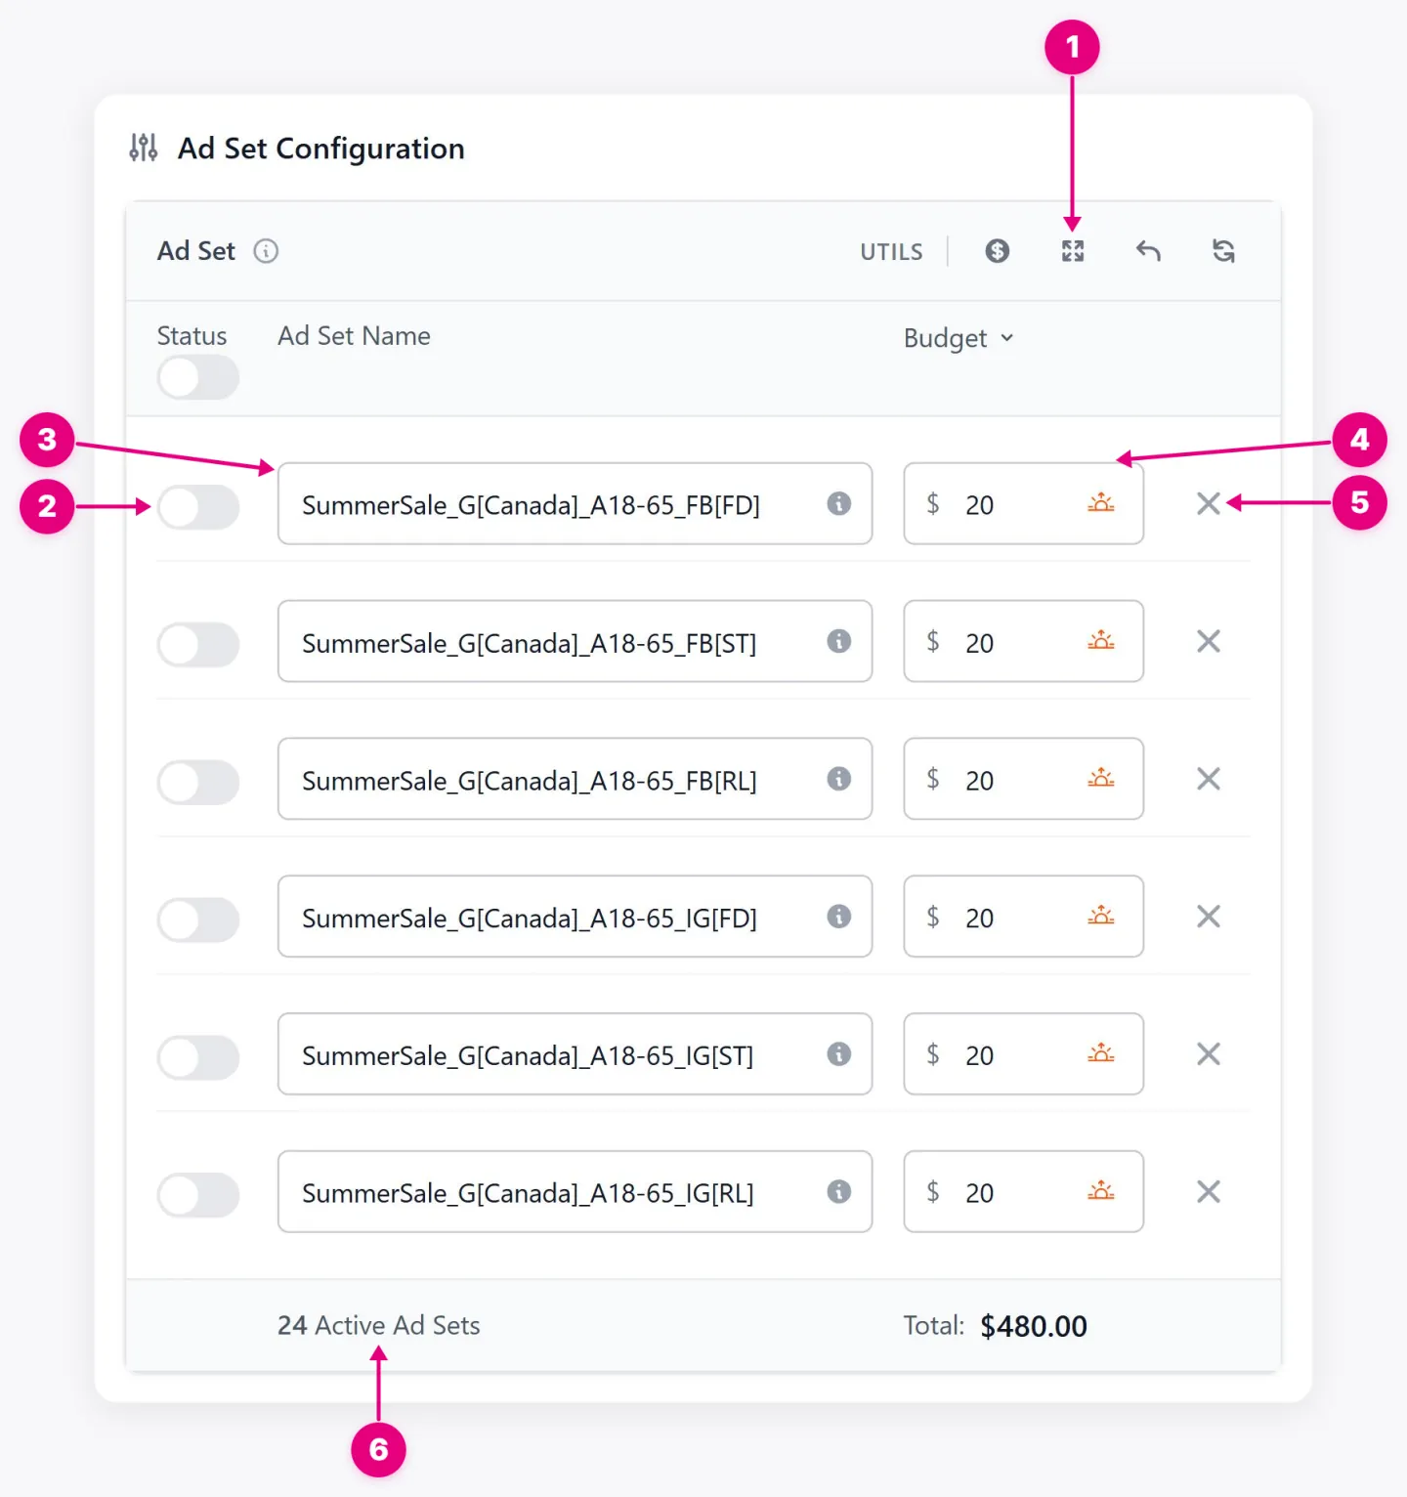Click the $480.00 total amount

(x=1034, y=1326)
